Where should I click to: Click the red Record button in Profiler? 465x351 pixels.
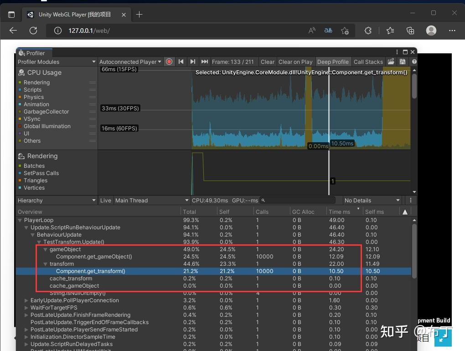(x=169, y=62)
